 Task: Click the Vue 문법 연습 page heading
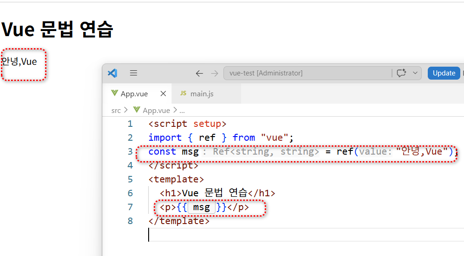coord(57,29)
